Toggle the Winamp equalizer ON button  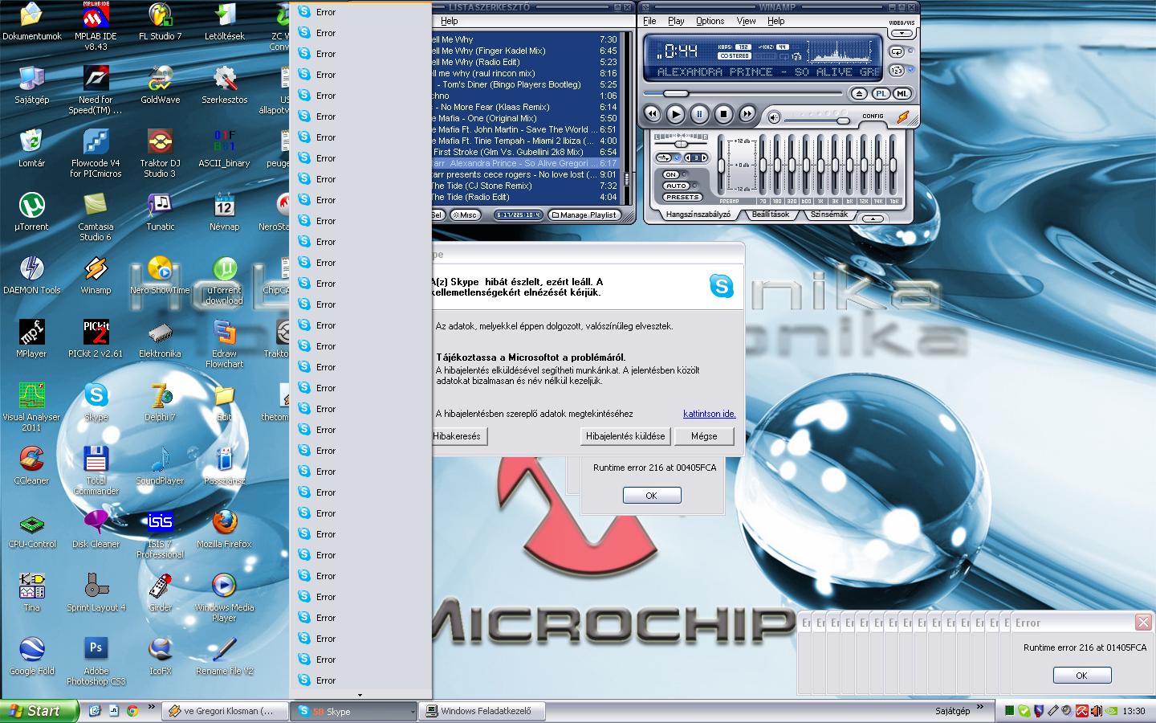pyautogui.click(x=671, y=174)
